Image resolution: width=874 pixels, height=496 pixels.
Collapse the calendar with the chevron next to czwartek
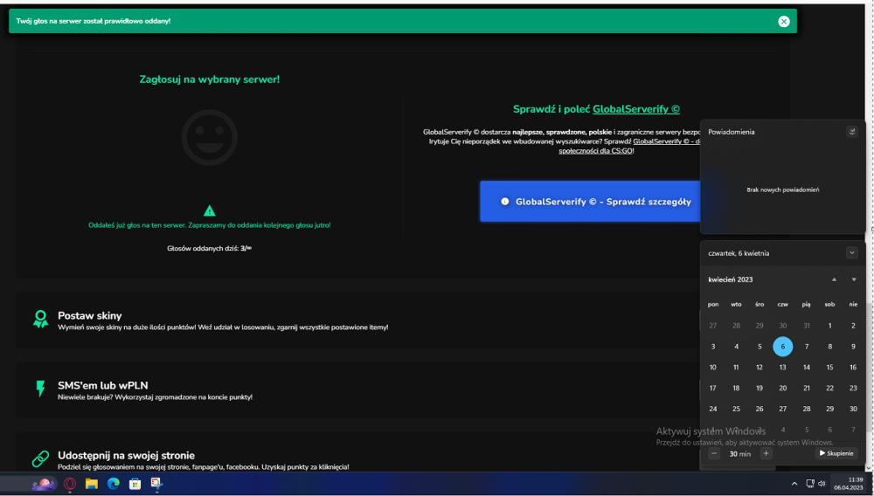pos(851,252)
